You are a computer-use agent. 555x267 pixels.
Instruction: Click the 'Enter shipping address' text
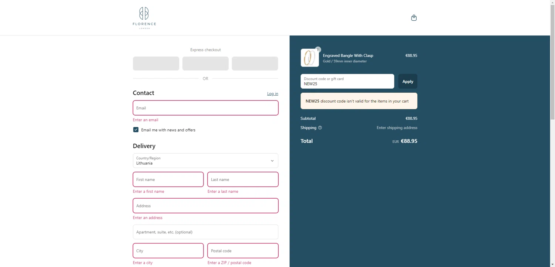pyautogui.click(x=397, y=128)
